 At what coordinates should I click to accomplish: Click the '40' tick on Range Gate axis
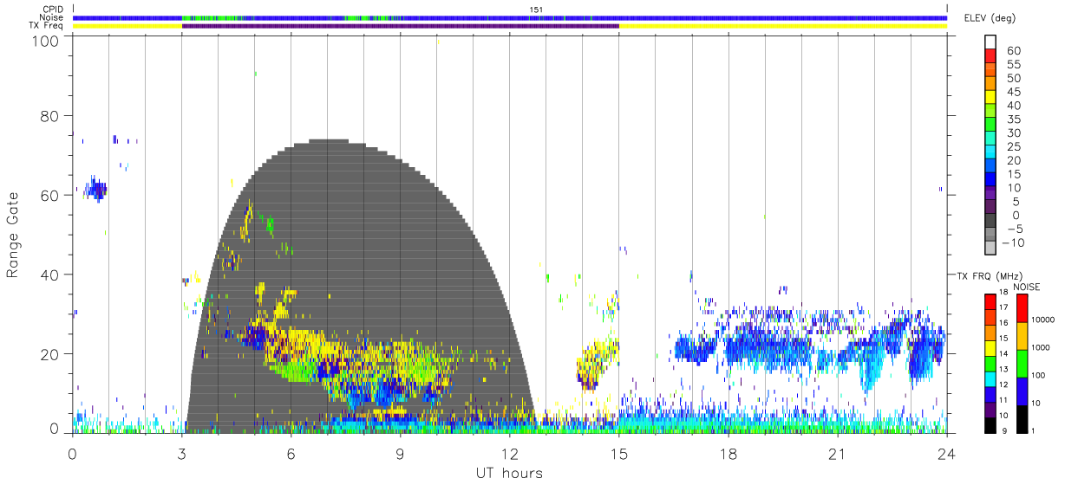coord(51,275)
